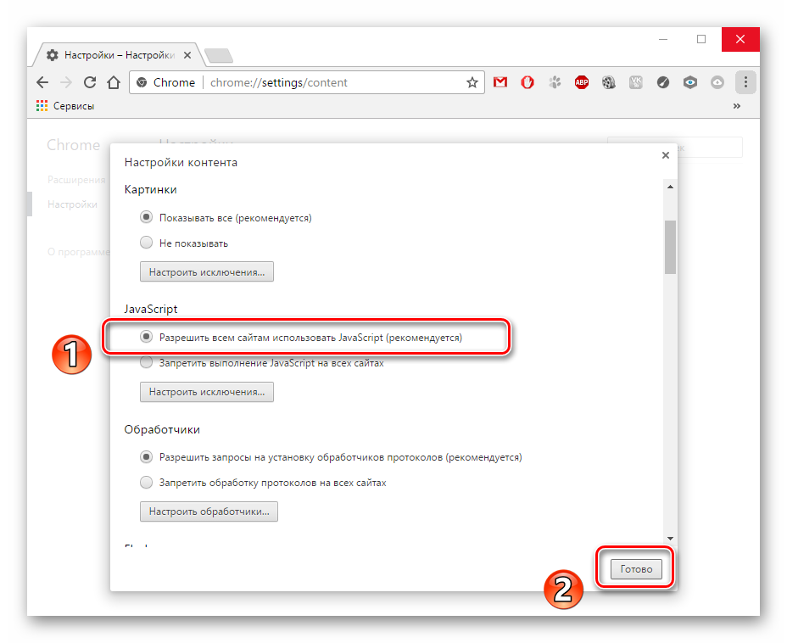Image resolution: width=787 pixels, height=643 pixels.
Task: Reload the page with refresh icon
Action: click(90, 82)
